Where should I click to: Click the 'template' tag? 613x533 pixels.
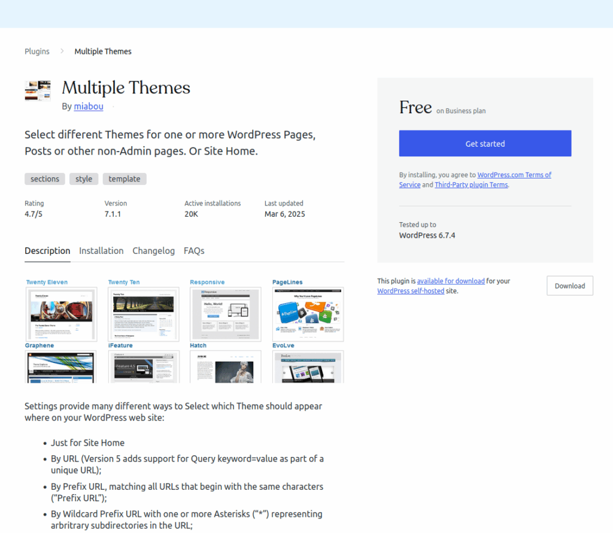click(x=125, y=179)
